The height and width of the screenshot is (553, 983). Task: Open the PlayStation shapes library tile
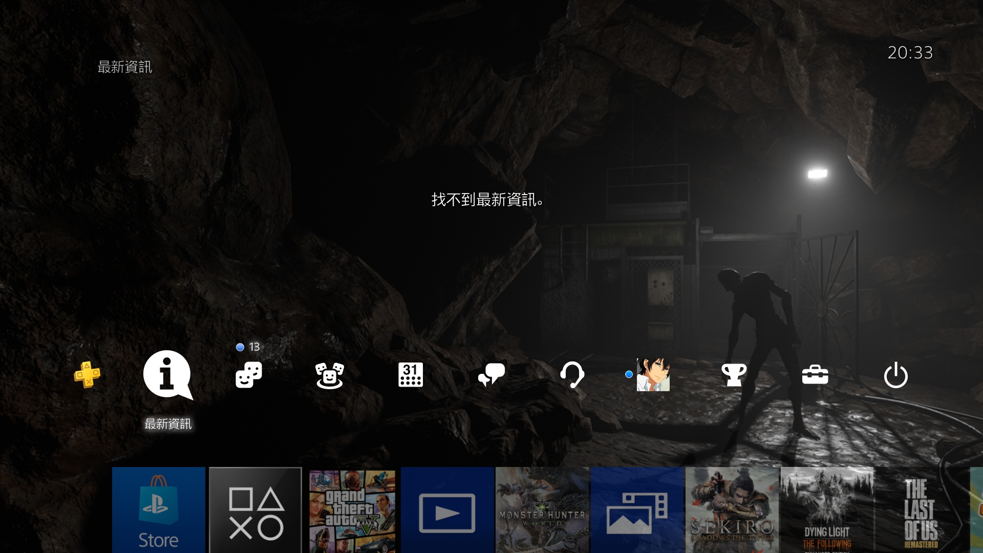(x=255, y=510)
